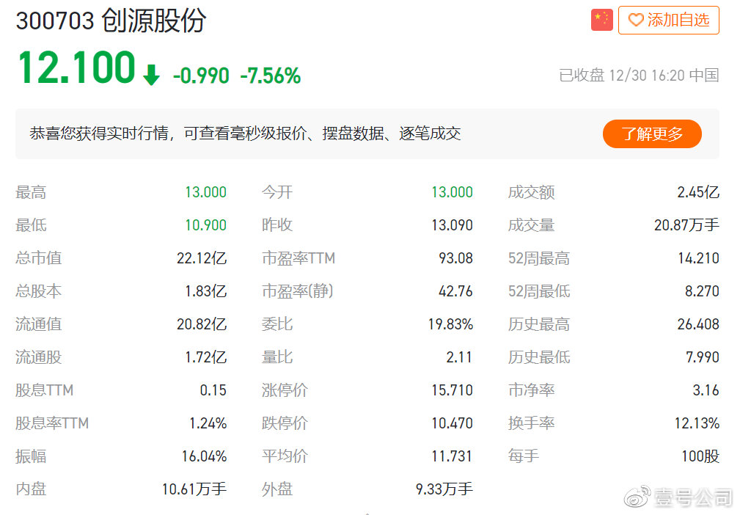Click the 成交额 value 2.45亿
The image size is (740, 515).
point(698,192)
